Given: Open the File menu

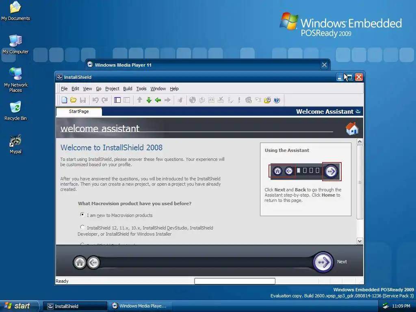Looking at the screenshot, I should pyautogui.click(x=64, y=89).
